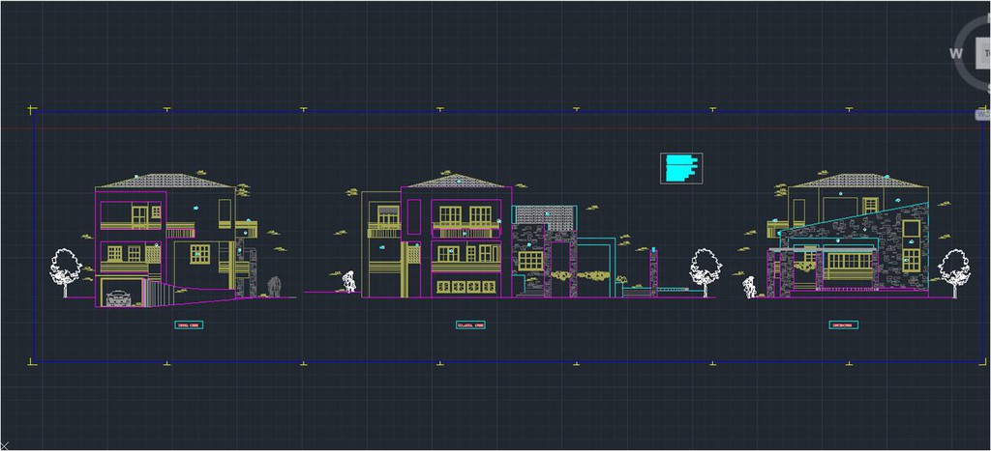Select the human figure before the stone-wall elevation
Image resolution: width=991 pixels, height=451 pixels.
tap(750, 287)
